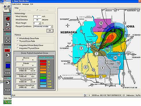141x106 pixels.
Task: Click the heat exchanger icon in the bottom background panel
Action: click(x=8, y=90)
